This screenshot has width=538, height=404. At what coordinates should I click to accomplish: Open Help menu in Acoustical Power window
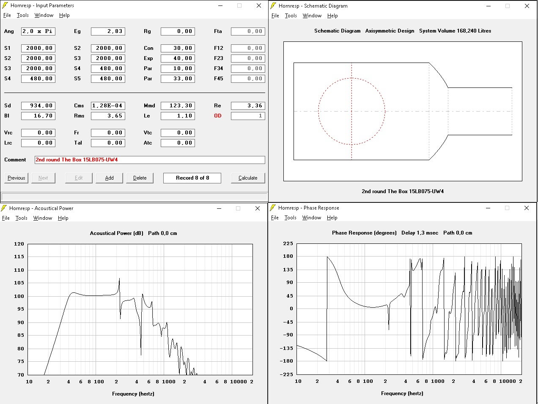[x=63, y=218]
